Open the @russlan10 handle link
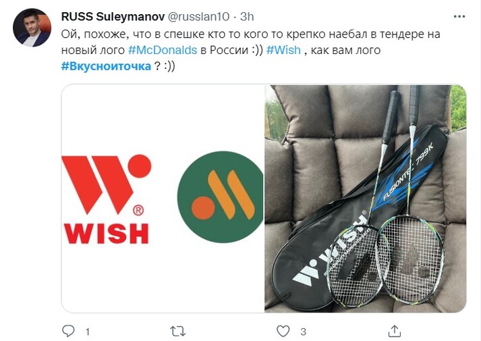 pyautogui.click(x=198, y=17)
